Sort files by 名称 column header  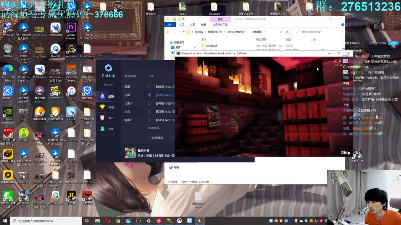[204, 39]
